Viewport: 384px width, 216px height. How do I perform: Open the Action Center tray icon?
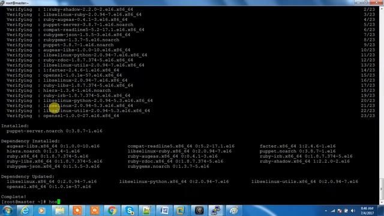coord(346,211)
